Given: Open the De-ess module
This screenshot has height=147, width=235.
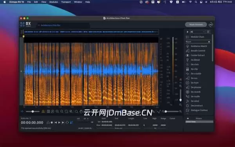Looking at the screenshot, I should pyautogui.click(x=194, y=78).
